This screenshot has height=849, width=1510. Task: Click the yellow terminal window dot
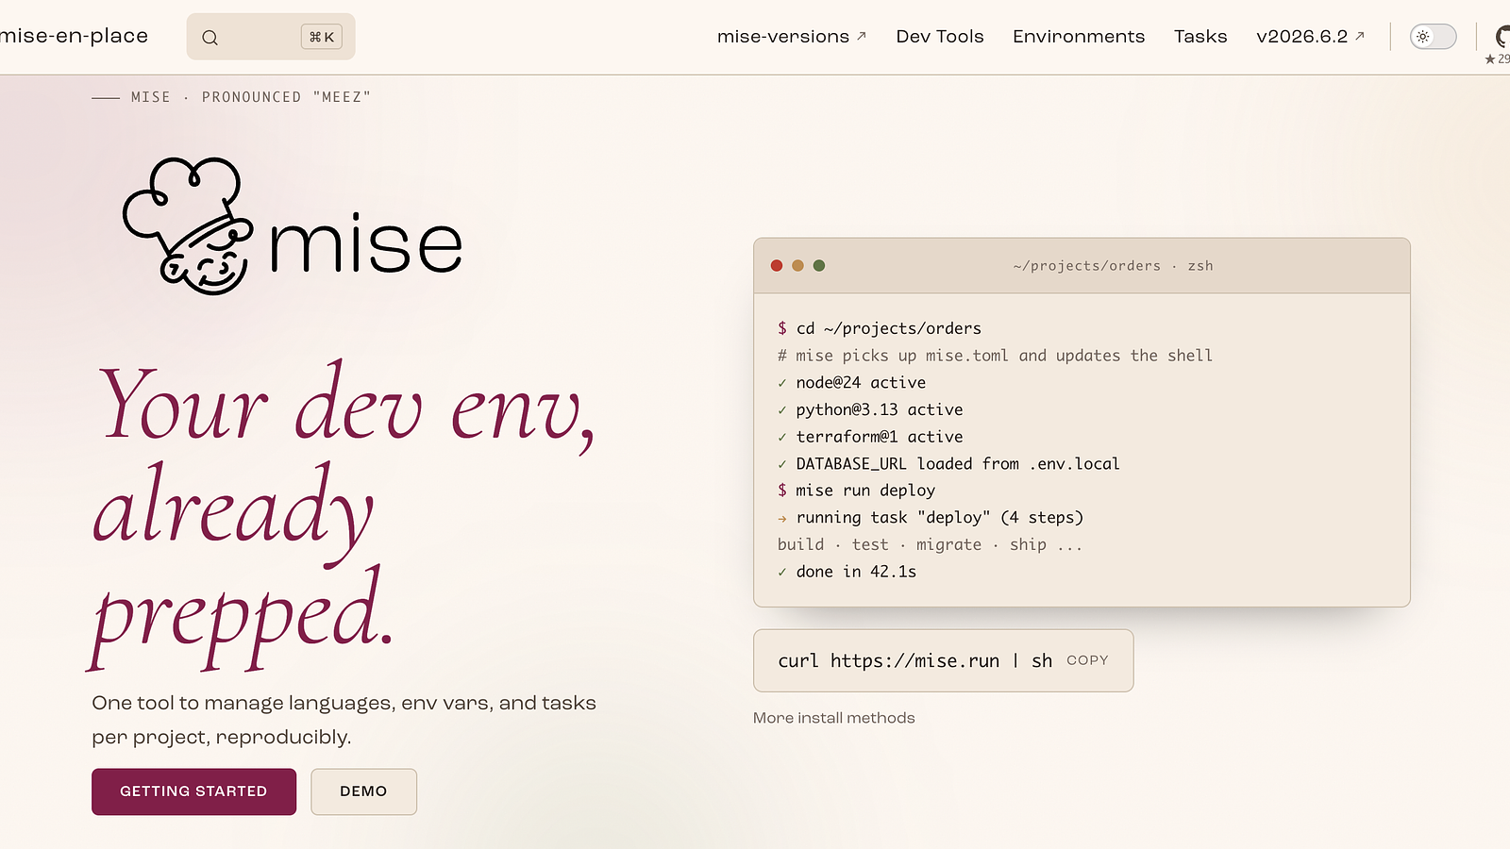coord(797,266)
